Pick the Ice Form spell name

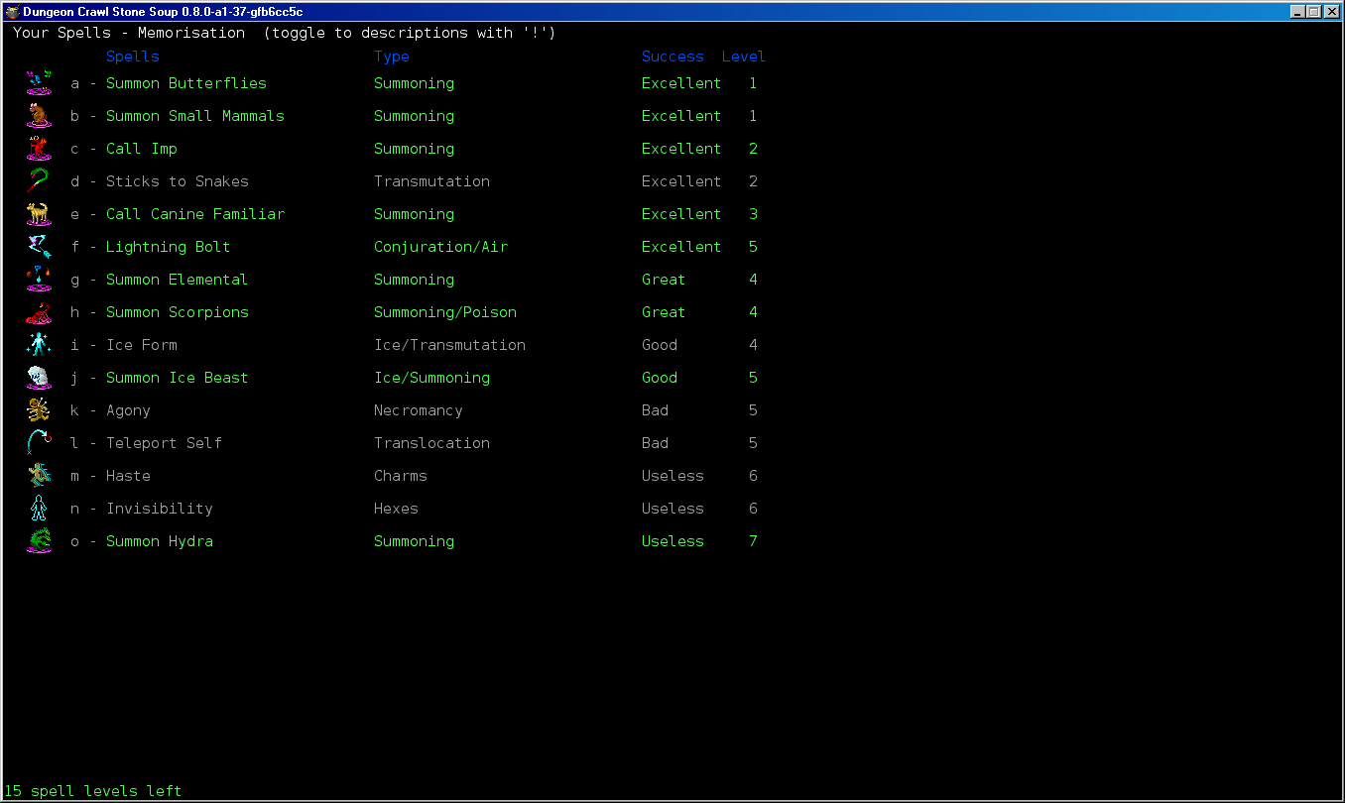[142, 345]
